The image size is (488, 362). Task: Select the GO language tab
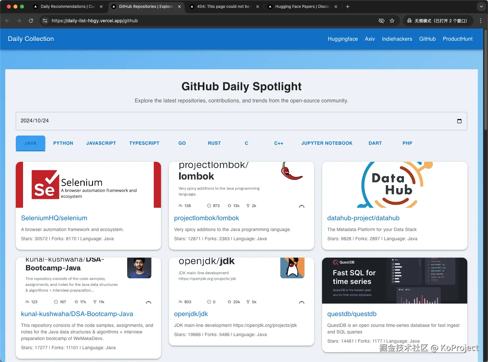(182, 143)
